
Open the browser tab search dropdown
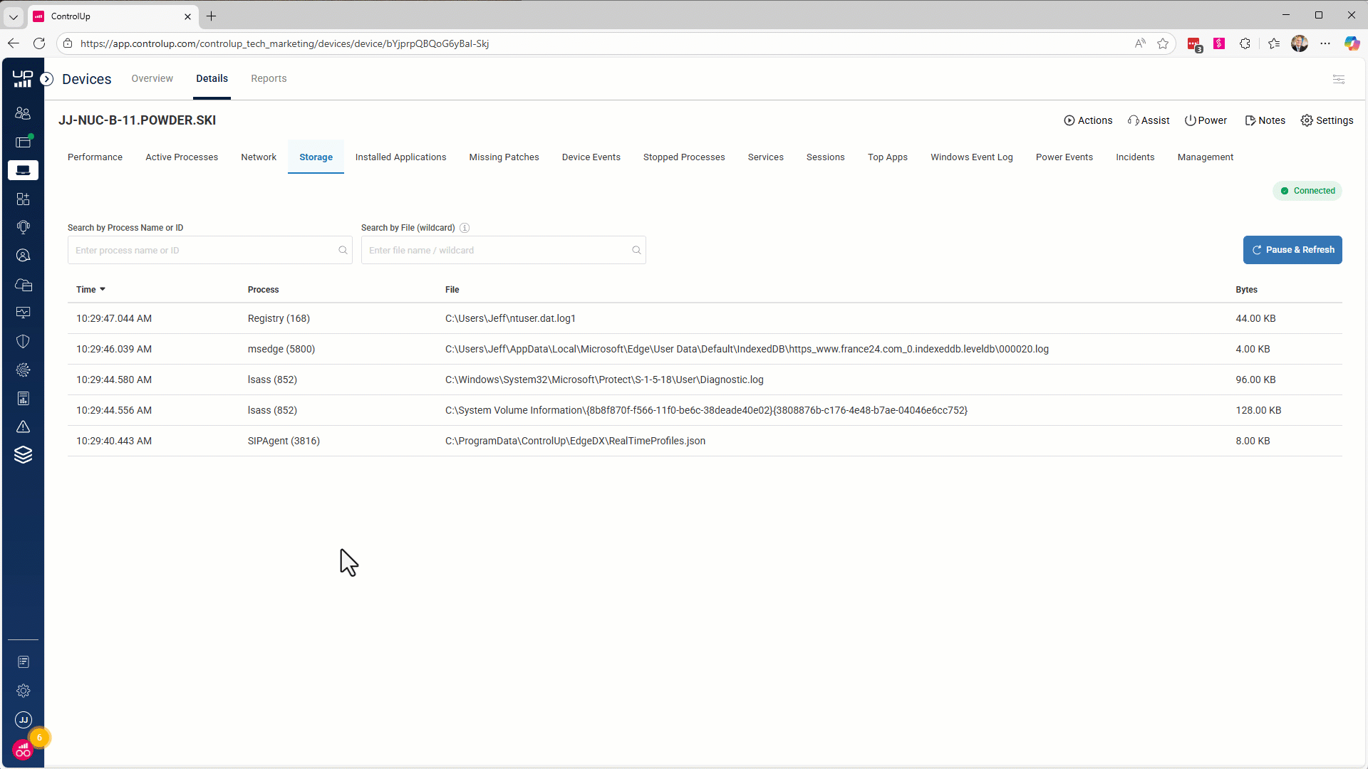point(14,16)
